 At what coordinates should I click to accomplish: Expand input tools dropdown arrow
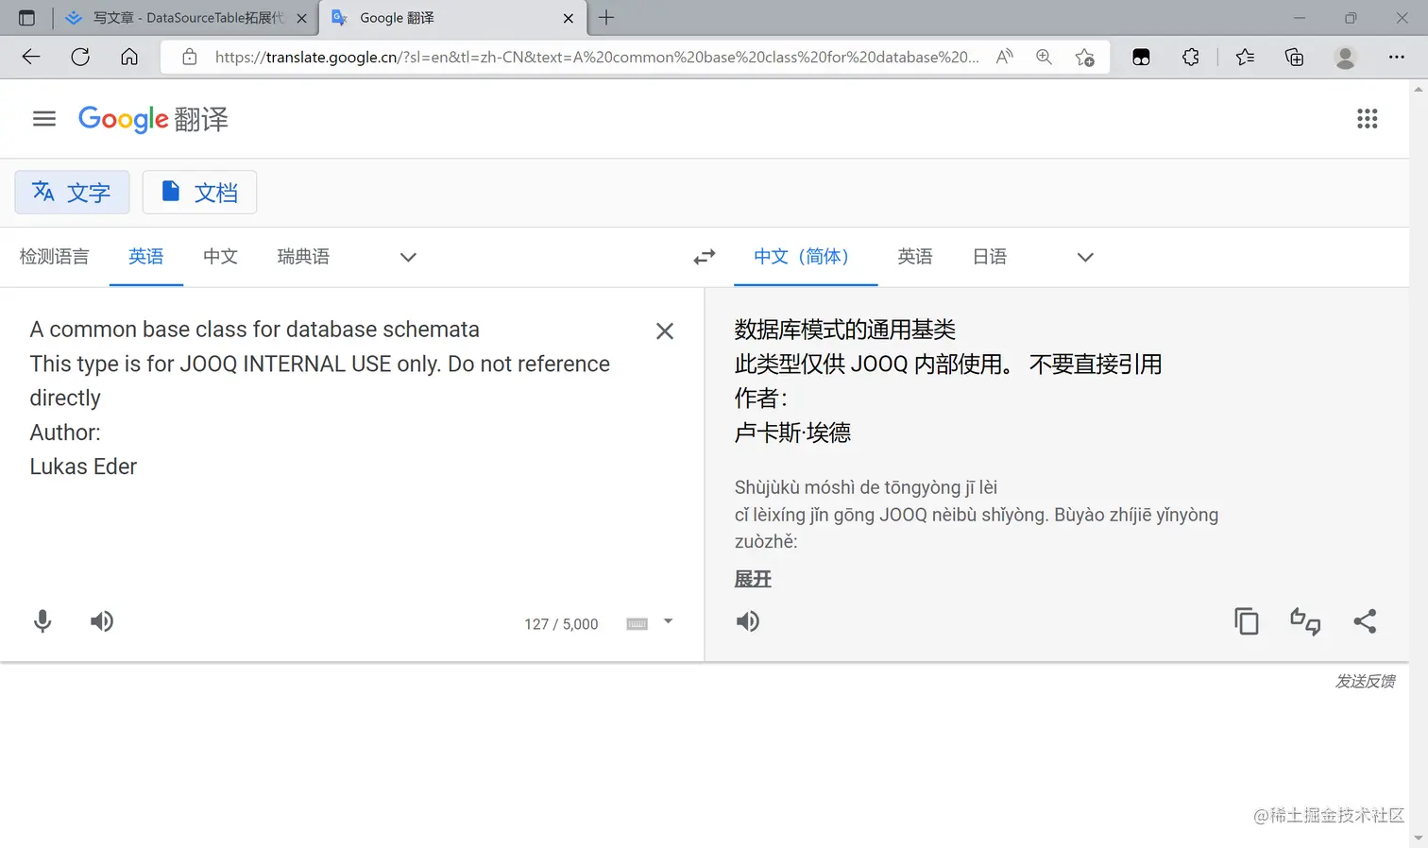pos(668,621)
